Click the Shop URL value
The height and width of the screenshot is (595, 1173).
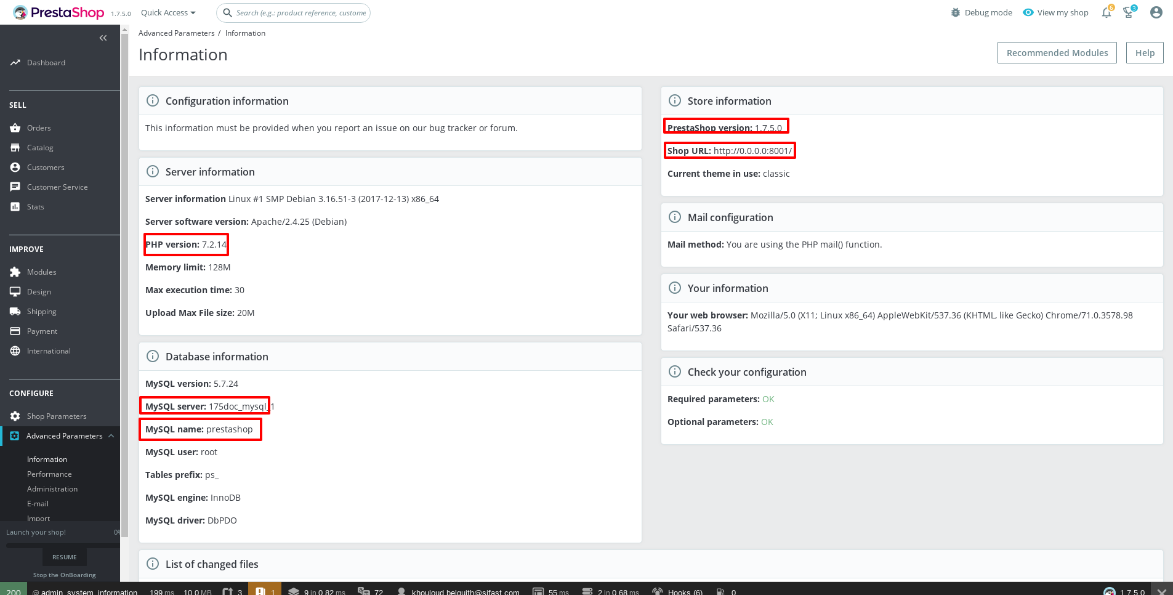click(x=752, y=151)
